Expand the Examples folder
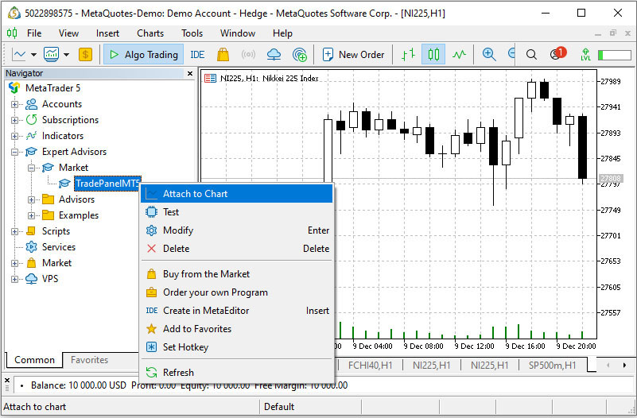The image size is (637, 418). pos(31,215)
